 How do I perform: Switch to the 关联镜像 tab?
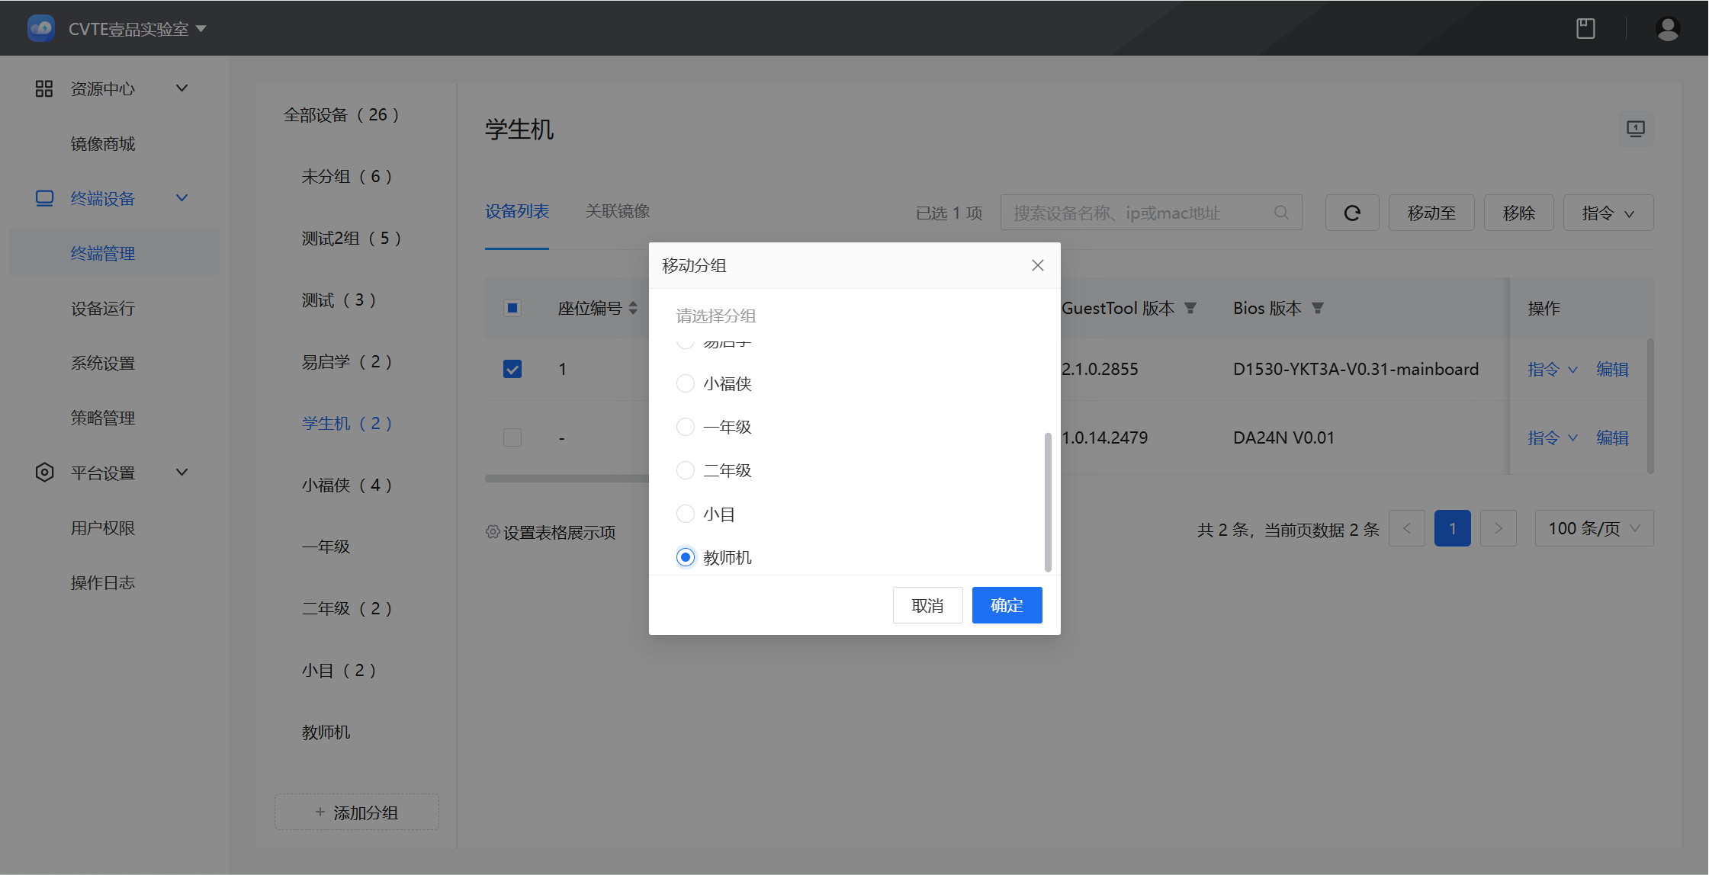[617, 211]
